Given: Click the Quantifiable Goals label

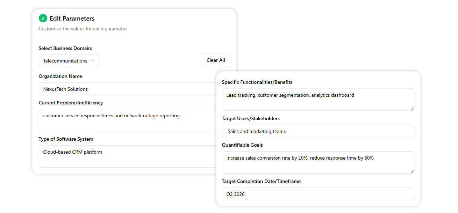Looking at the screenshot, I should coord(242,145).
